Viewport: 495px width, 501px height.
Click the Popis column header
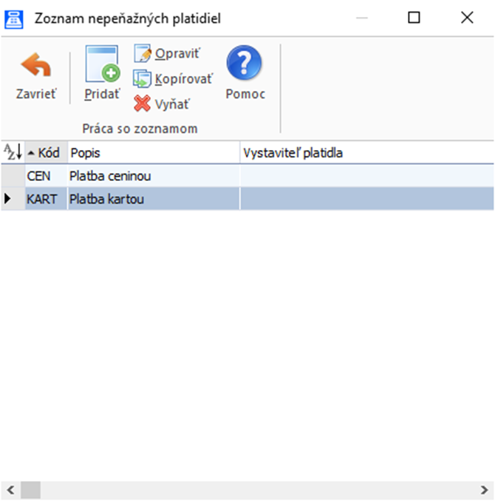point(154,153)
